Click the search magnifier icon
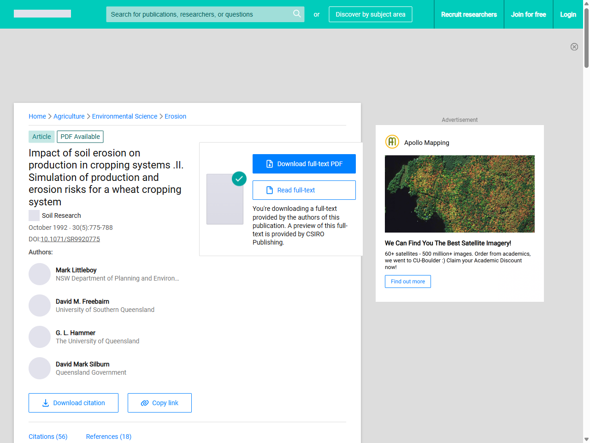The image size is (590, 443). point(297,14)
